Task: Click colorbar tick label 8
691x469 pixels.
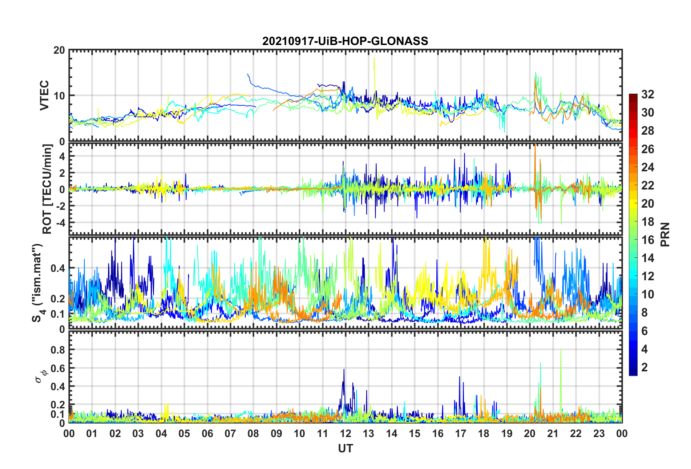Action: pyautogui.click(x=644, y=313)
